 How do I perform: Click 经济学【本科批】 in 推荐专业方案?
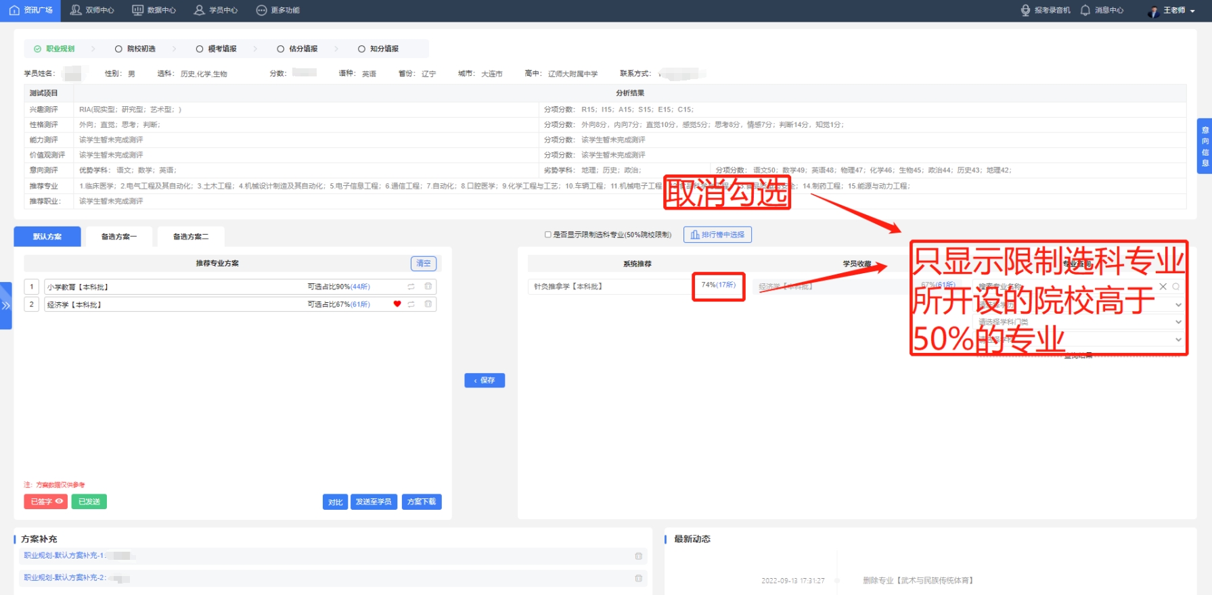tap(74, 305)
